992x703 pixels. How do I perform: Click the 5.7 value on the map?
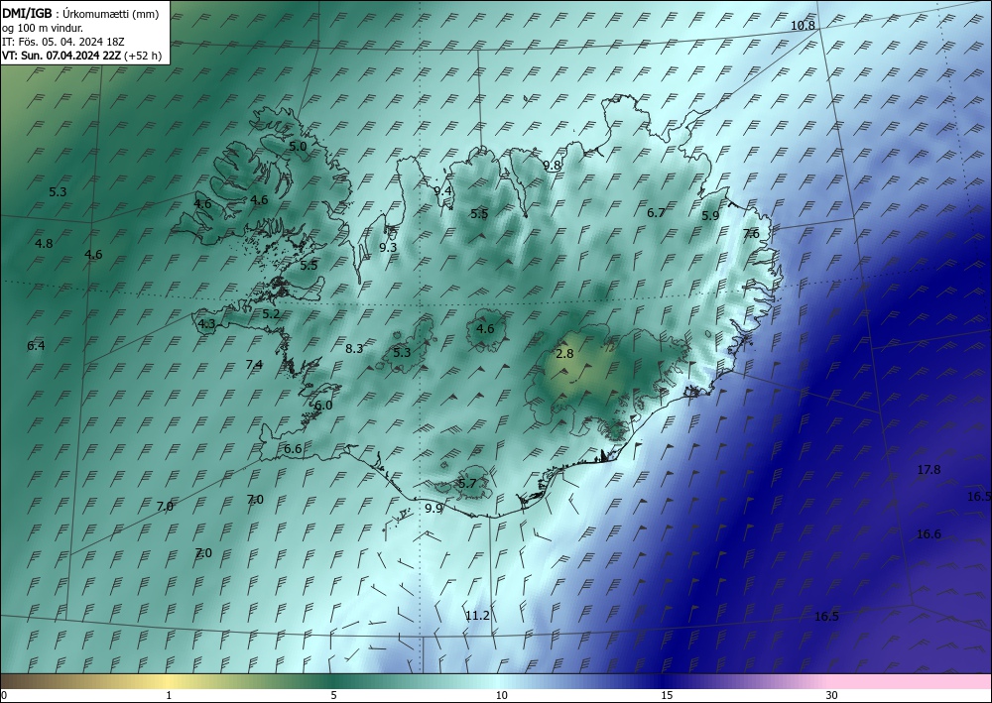tap(467, 484)
